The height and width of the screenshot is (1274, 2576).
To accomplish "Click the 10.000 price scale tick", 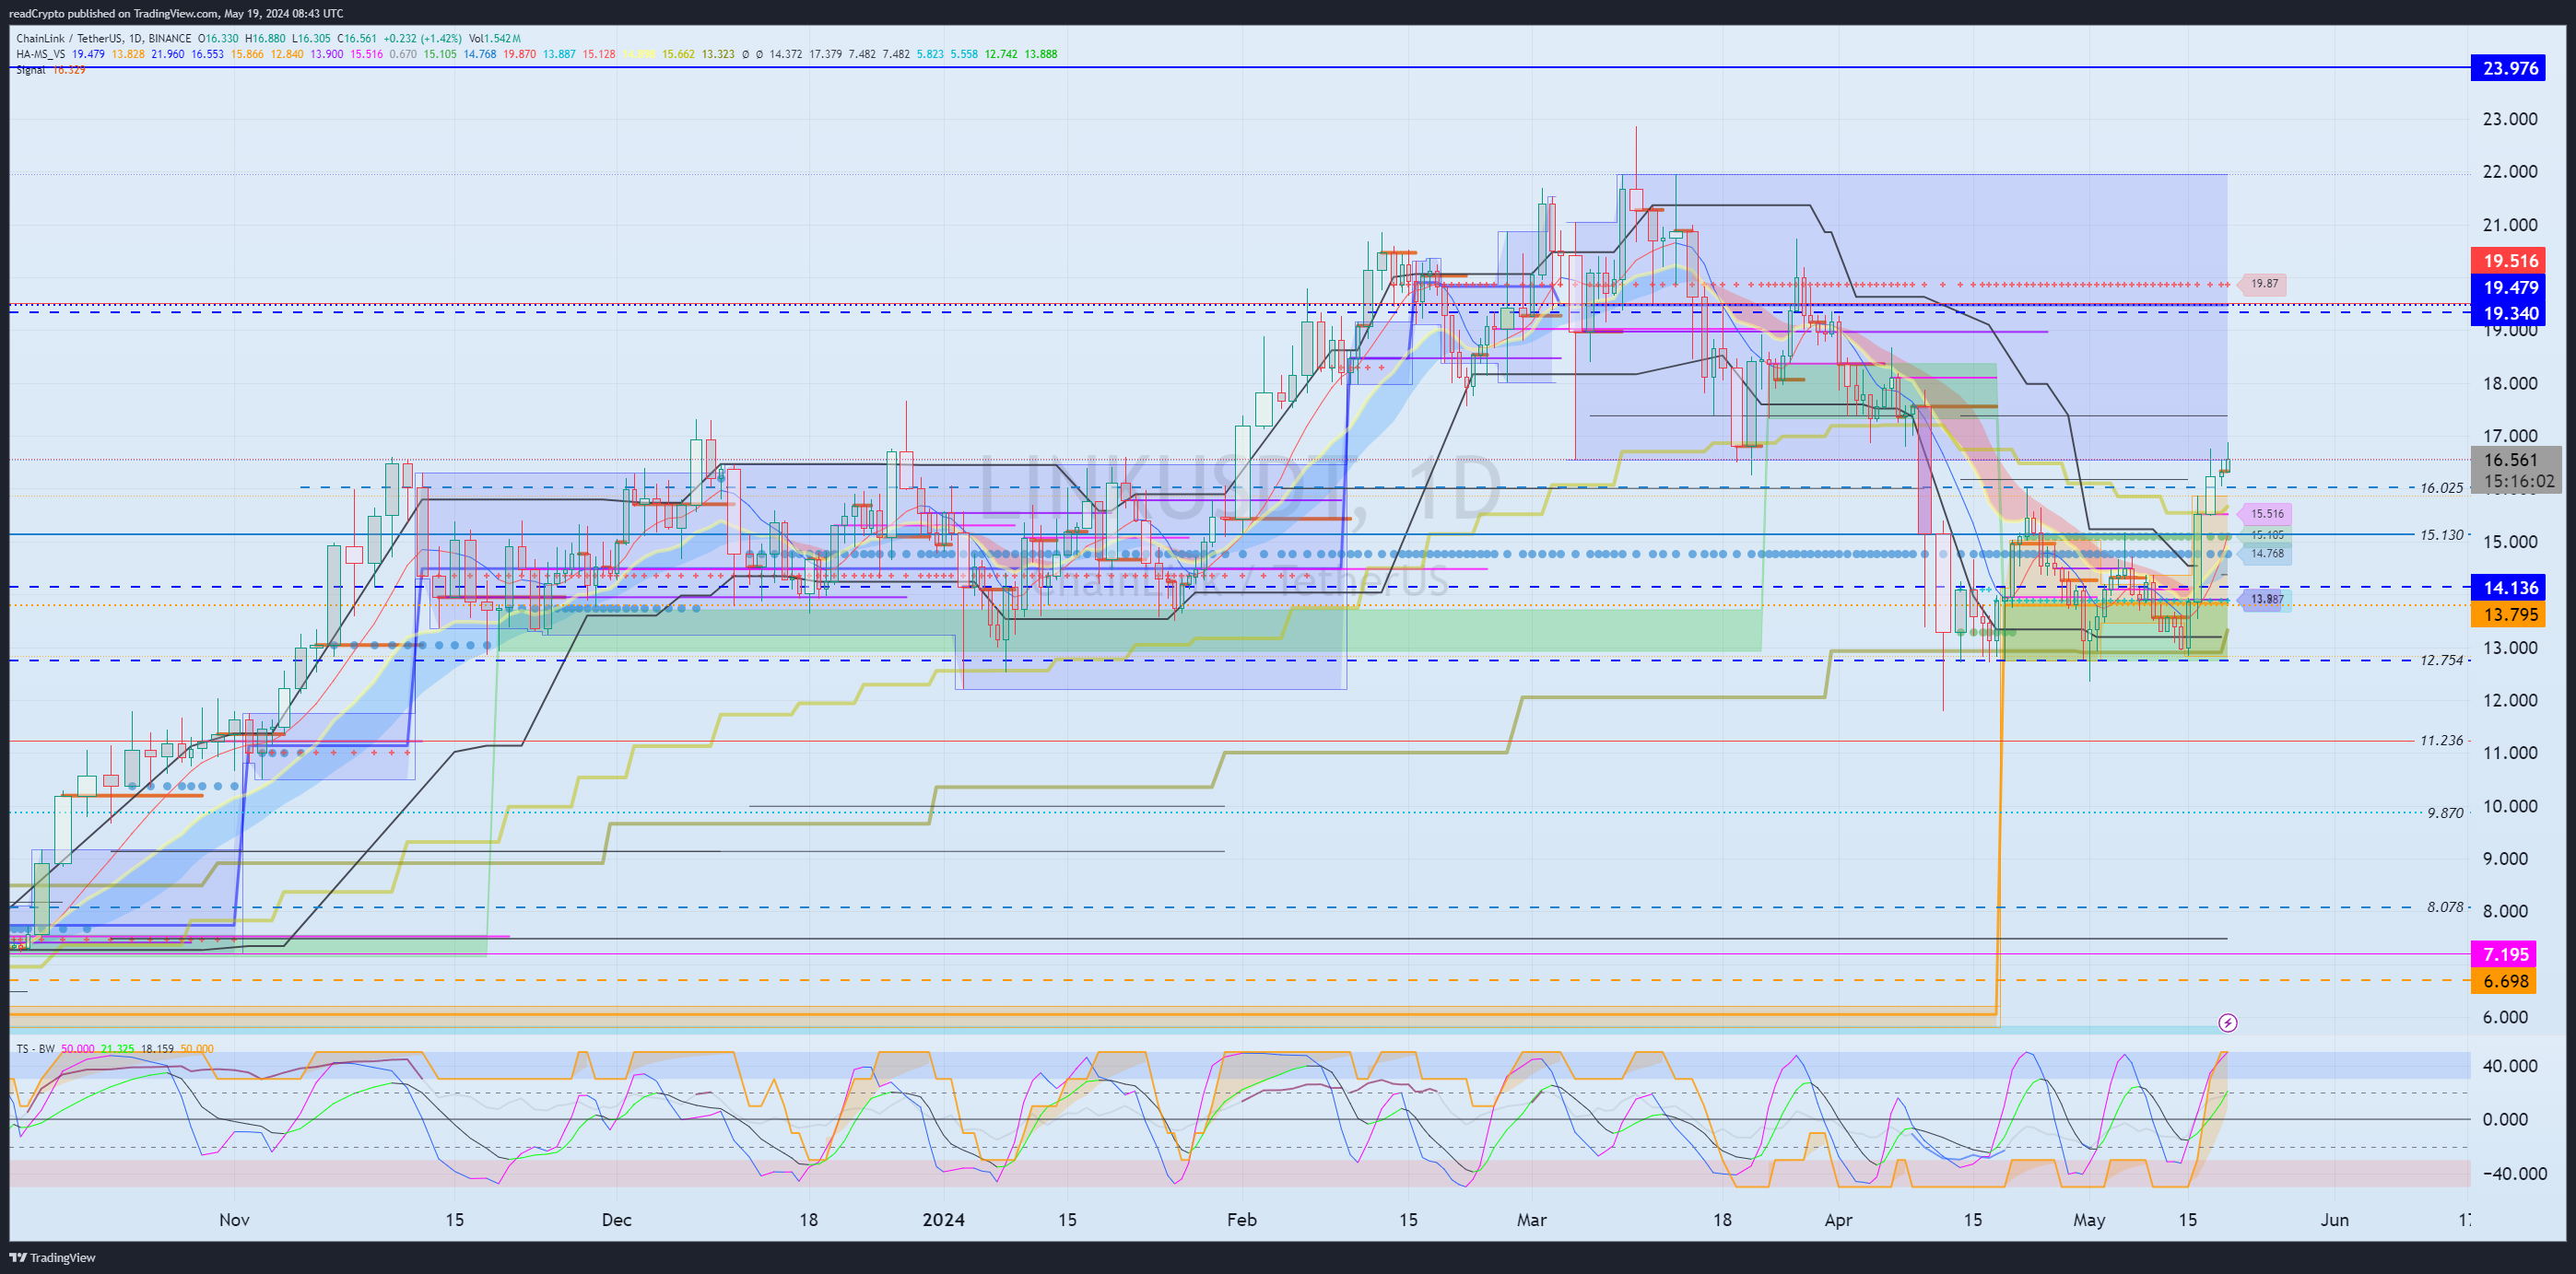I will [x=2510, y=806].
